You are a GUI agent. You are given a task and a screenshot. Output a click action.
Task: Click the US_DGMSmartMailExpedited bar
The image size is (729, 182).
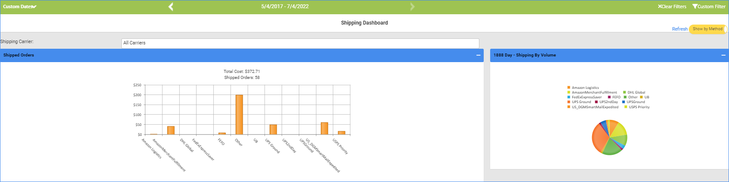(324, 129)
